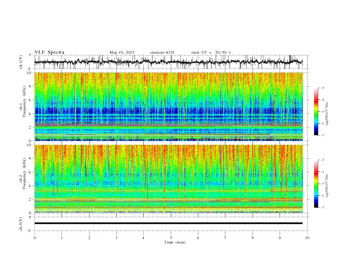Click the ch.1 color bar "log(PSD)(V²/Hz)" label
The height and width of the screenshot is (267, 346).
pos(327,114)
